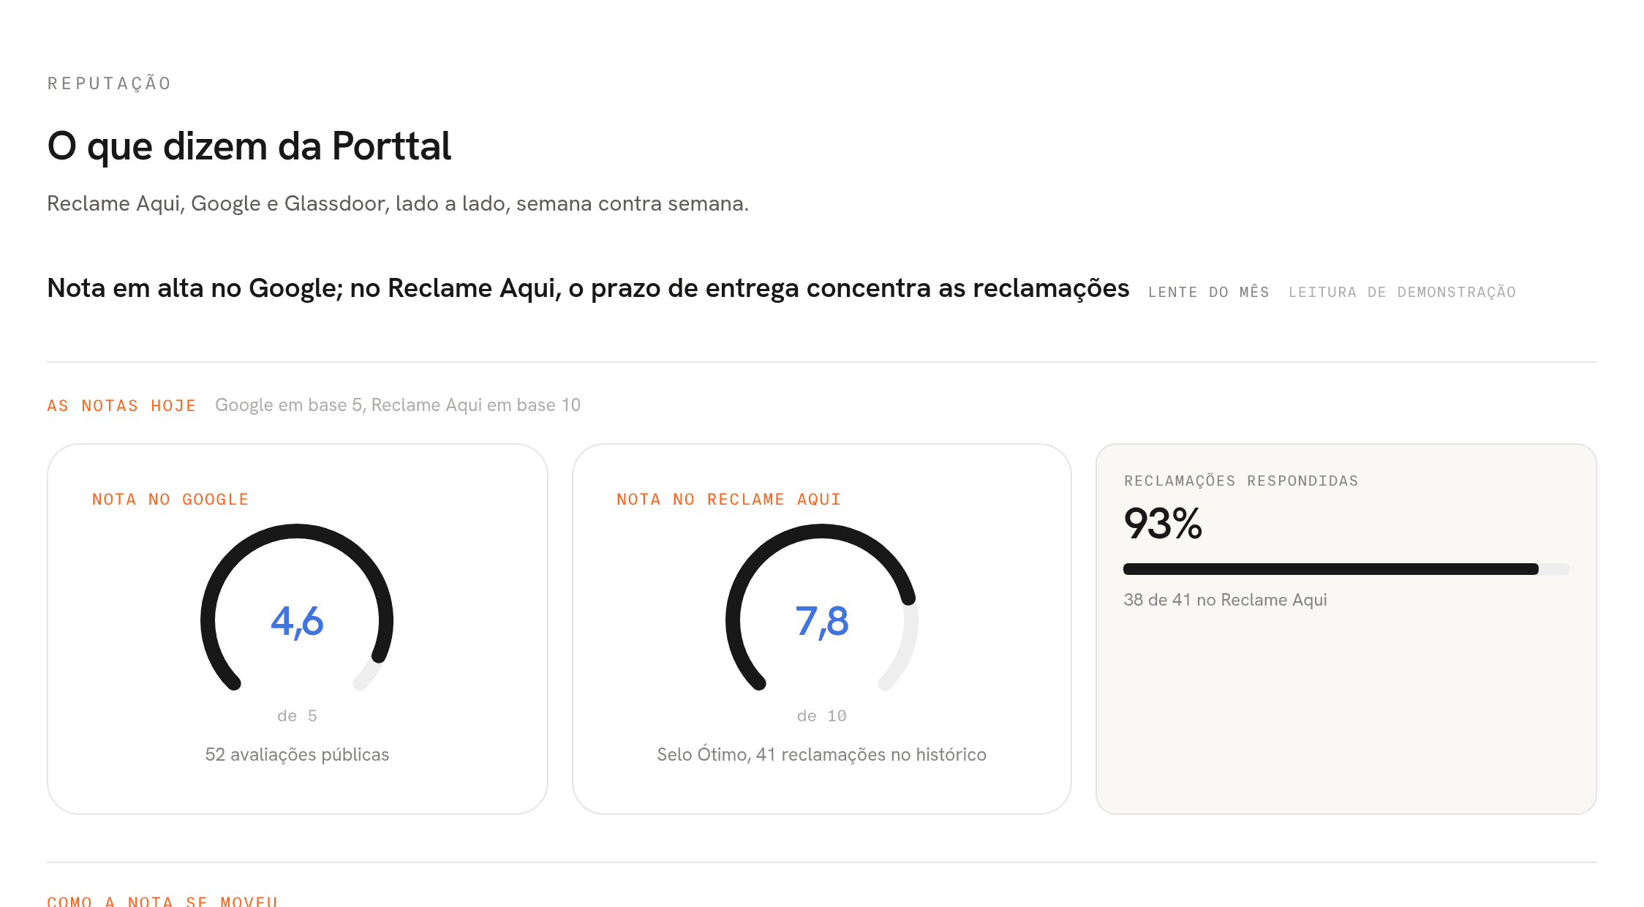The height and width of the screenshot is (907, 1644).
Task: Click the 'LEITURA DE DEMONSTRAÇÃO' tag
Action: pyautogui.click(x=1403, y=292)
